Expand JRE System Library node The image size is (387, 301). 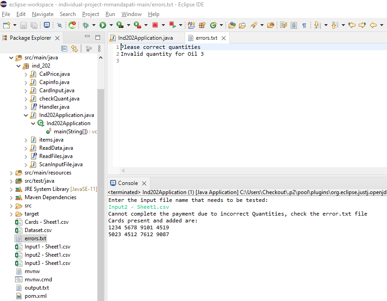click(x=11, y=190)
